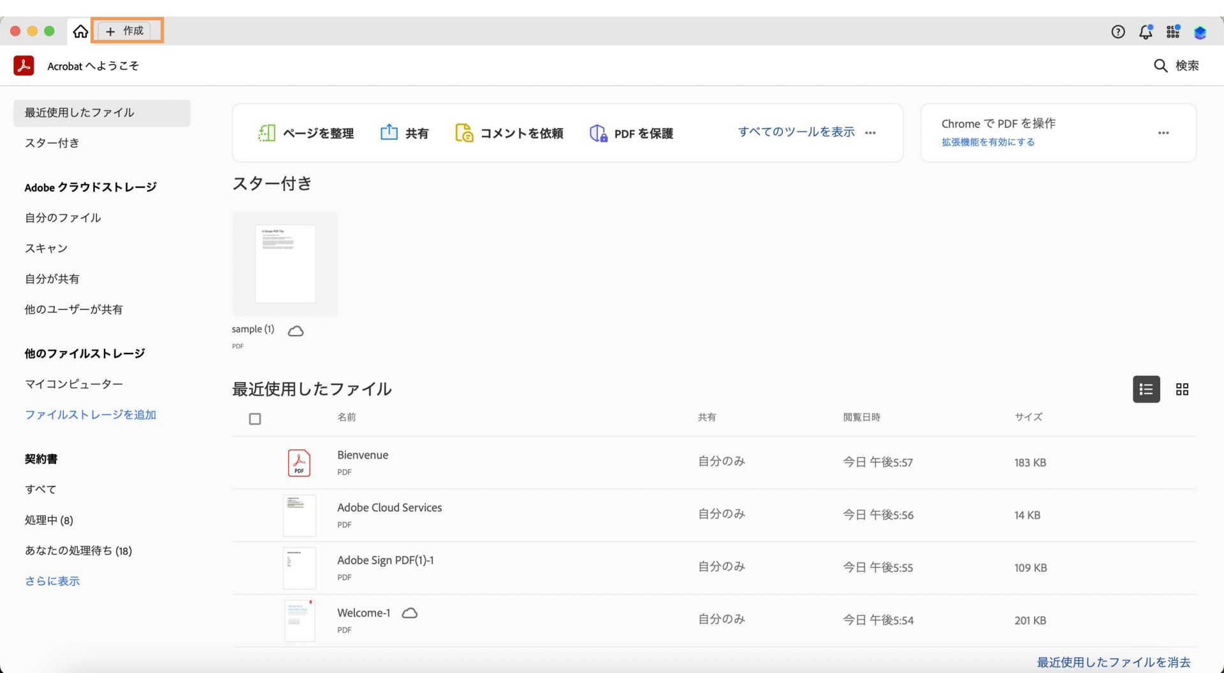Expand さらに表示 in the sidebar
Image resolution: width=1224 pixels, height=673 pixels.
[x=52, y=581]
